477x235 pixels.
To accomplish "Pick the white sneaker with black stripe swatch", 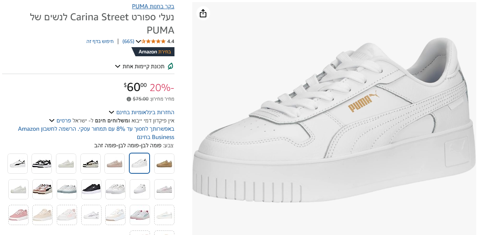I will tap(18, 163).
